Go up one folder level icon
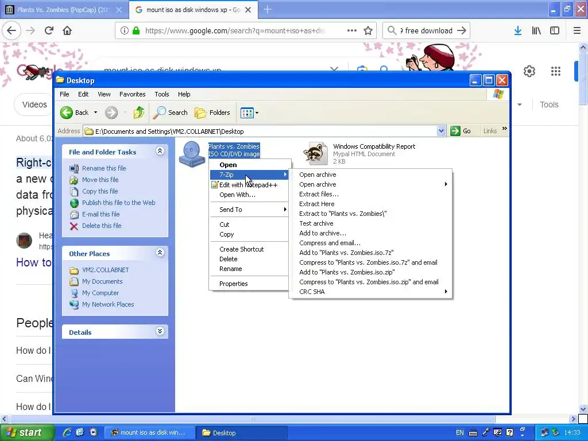588x441 pixels. tap(139, 113)
